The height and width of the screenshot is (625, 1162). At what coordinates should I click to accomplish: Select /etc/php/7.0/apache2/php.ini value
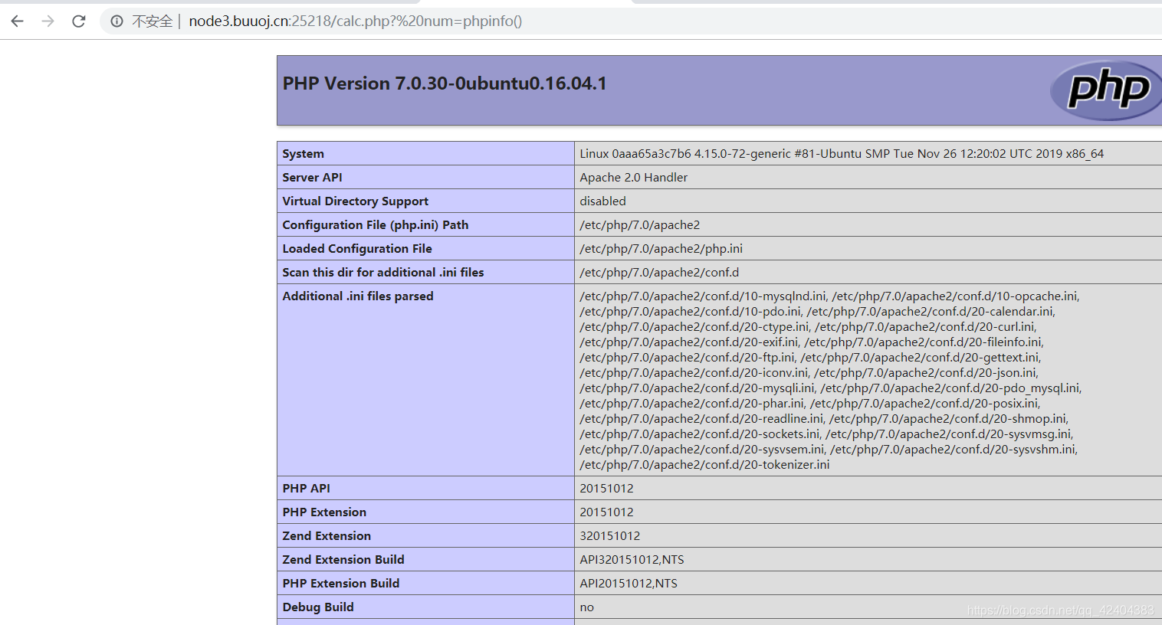coord(661,249)
